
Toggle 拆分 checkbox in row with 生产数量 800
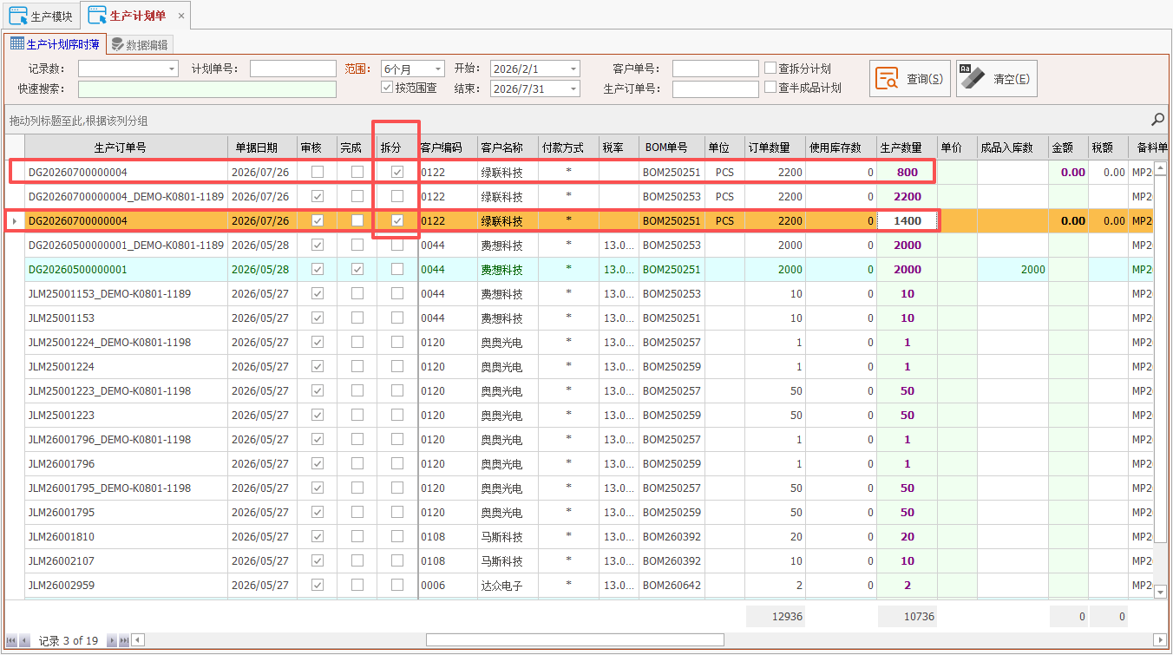point(397,173)
